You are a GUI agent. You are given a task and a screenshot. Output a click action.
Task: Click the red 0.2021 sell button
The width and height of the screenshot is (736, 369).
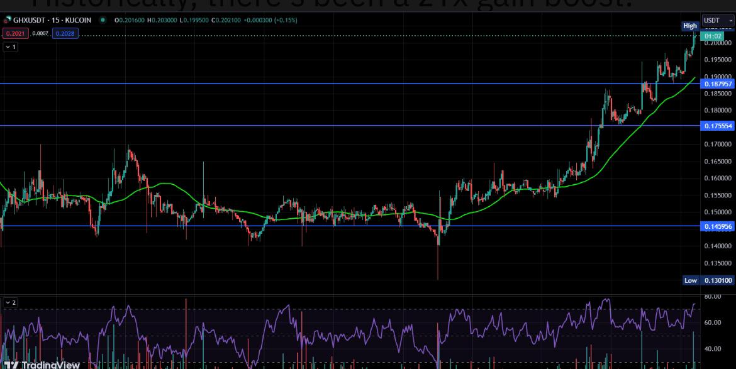pos(15,33)
